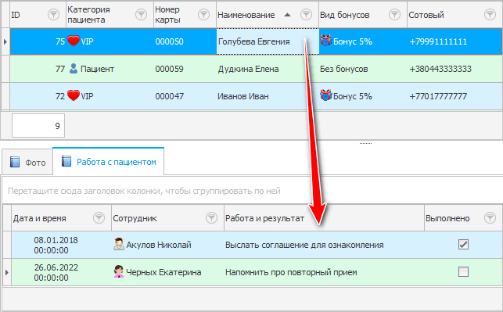Sort by Работа и результат header
This screenshot has width=503, height=312.
point(324,218)
